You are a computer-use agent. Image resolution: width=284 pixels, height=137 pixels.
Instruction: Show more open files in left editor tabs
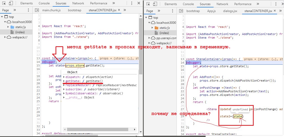pos(124,10)
